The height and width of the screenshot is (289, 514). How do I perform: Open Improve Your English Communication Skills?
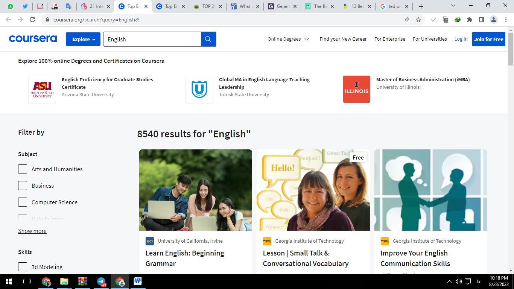pos(415,258)
